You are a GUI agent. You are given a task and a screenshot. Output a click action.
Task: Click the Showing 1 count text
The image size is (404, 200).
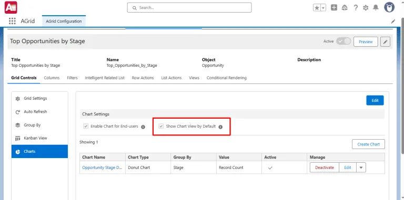88,142
